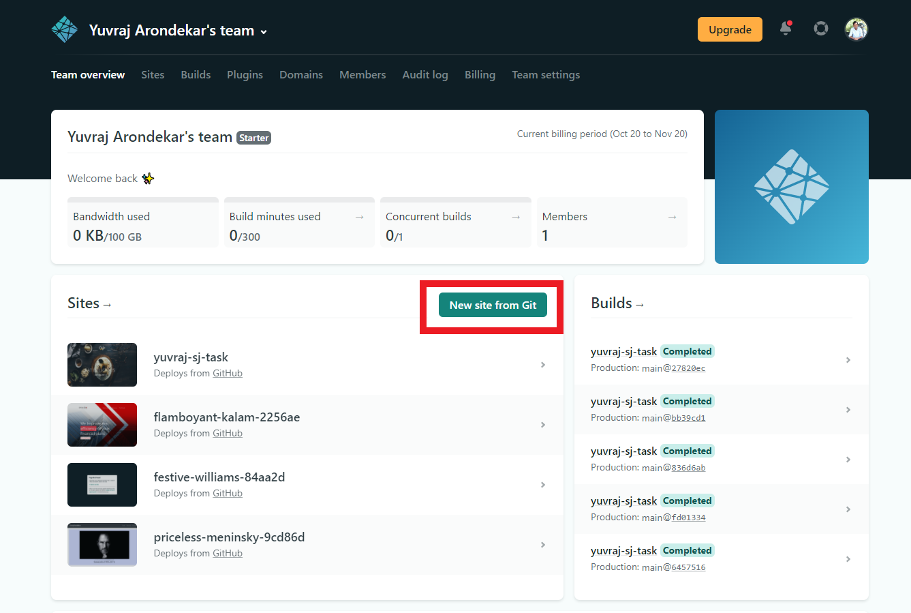Click the bandwidth usage progress bar
This screenshot has width=911, height=613.
click(x=142, y=199)
